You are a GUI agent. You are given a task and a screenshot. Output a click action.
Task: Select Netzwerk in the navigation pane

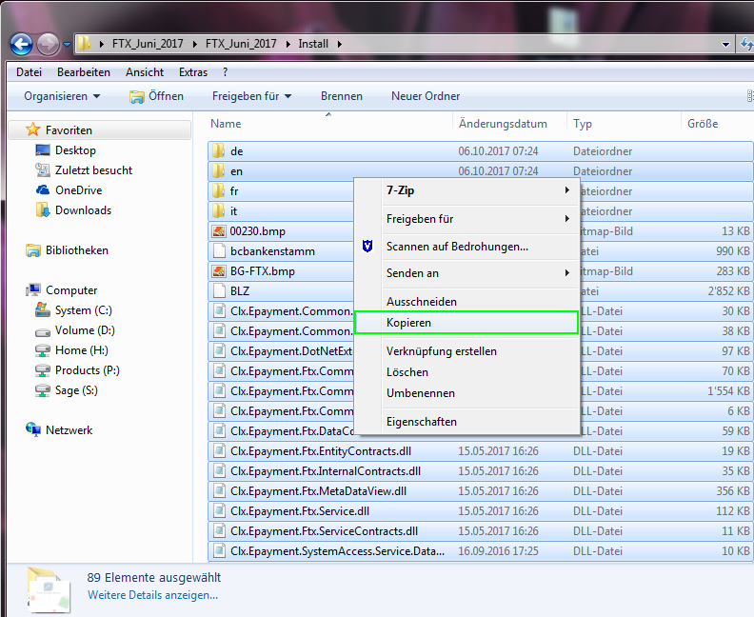[x=69, y=430]
